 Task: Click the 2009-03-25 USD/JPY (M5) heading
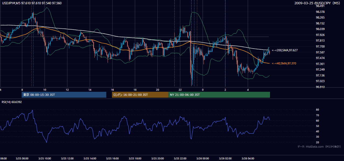point(318,3)
